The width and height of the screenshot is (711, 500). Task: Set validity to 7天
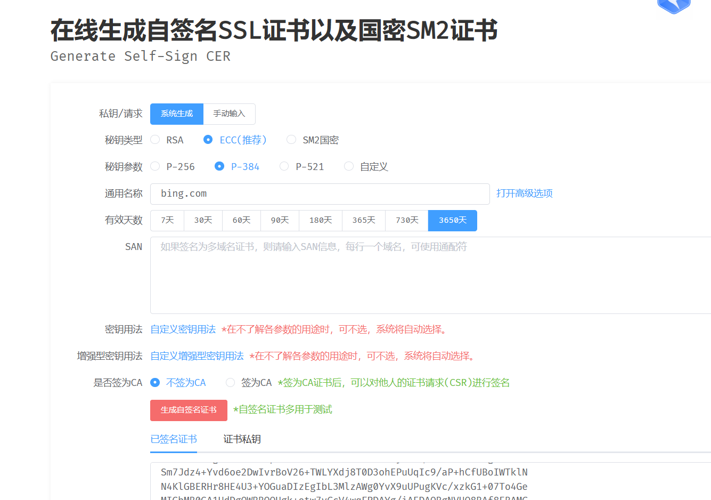tap(167, 221)
